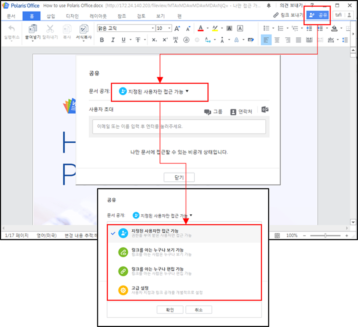Viewport: 358px width, 327px height.
Task: Click the yellow highlight color swatch
Action: [x=215, y=28]
